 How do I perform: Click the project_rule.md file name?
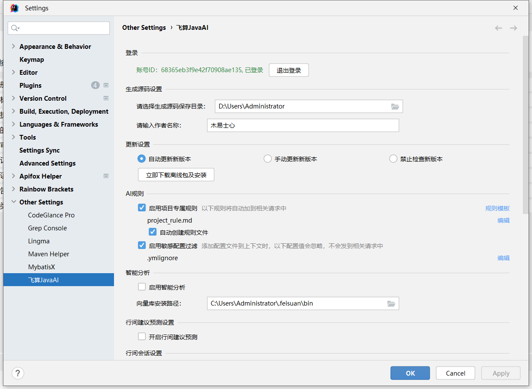point(170,220)
